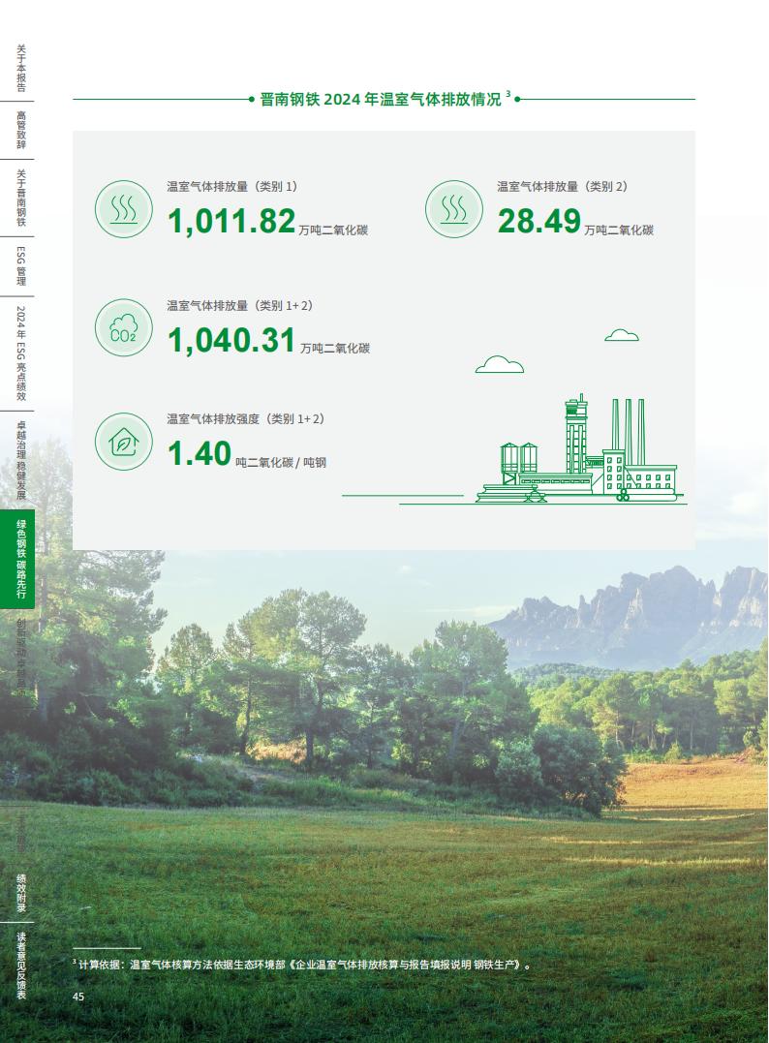Click the unit text 吨二氧化碳 / 吨钢
769x1043 pixels.
[281, 462]
